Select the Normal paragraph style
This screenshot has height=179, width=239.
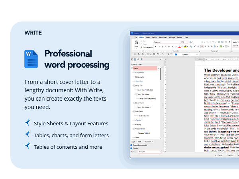(x=145, y=68)
